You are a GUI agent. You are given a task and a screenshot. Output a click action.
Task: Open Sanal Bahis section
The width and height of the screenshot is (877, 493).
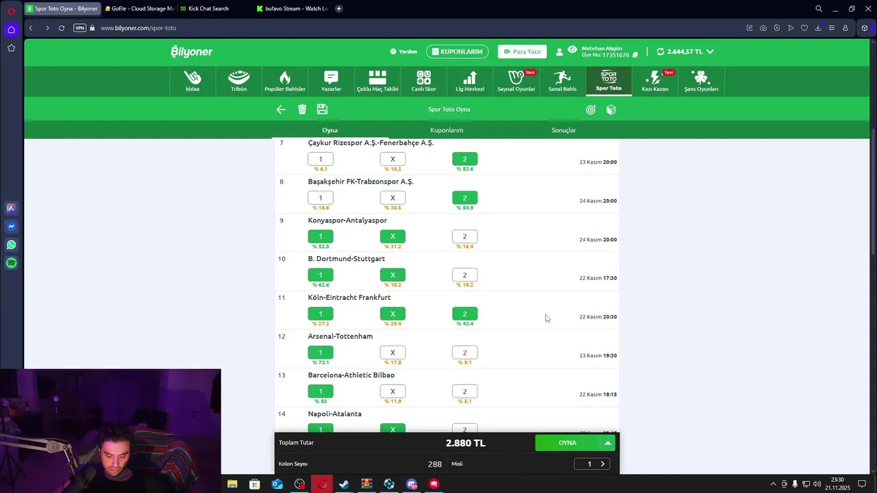pos(563,81)
